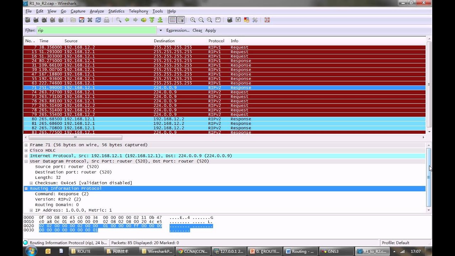Open a capture file icon
The width and height of the screenshot is (455, 256).
(73, 20)
